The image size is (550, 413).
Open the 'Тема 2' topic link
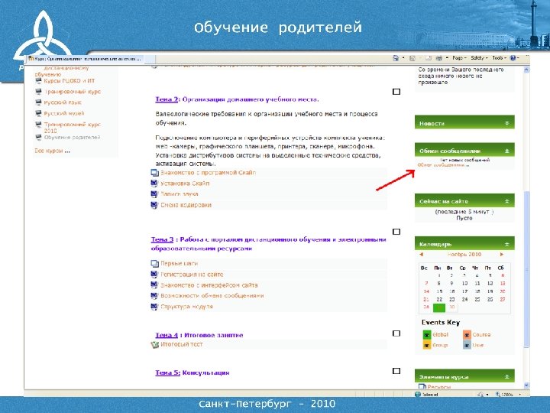167,99
